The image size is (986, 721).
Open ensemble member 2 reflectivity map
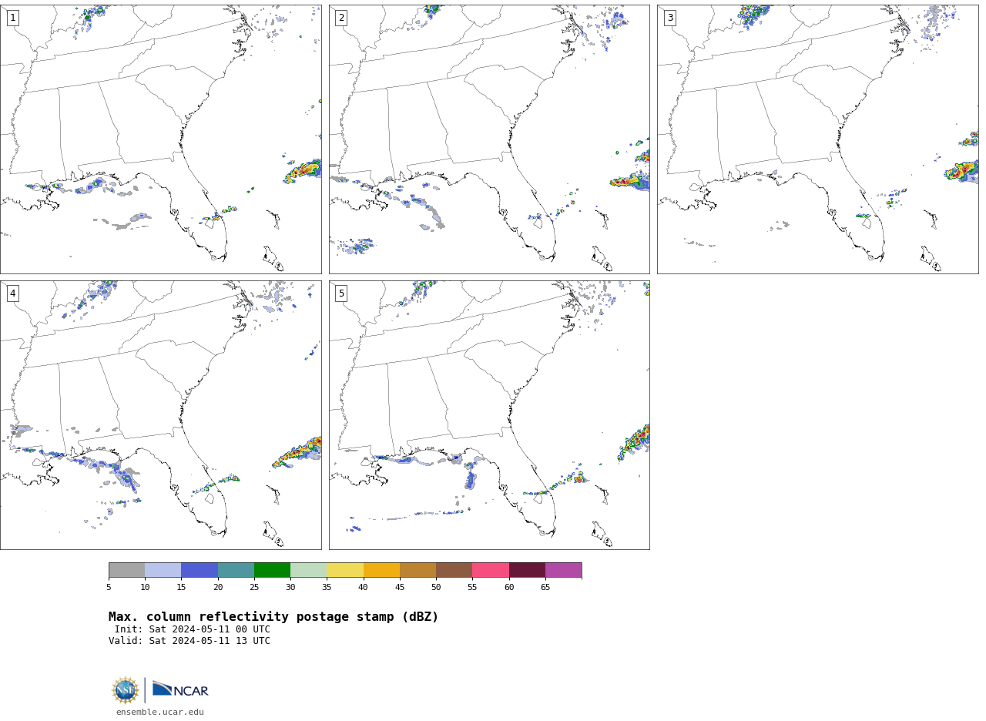click(489, 139)
